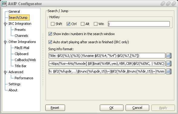Open Title Bar integration settings
178x114 pixels.
click(21, 66)
